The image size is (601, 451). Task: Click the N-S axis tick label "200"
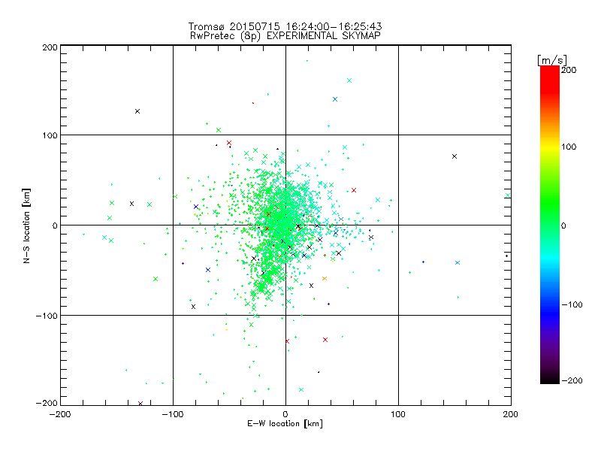[x=50, y=47]
